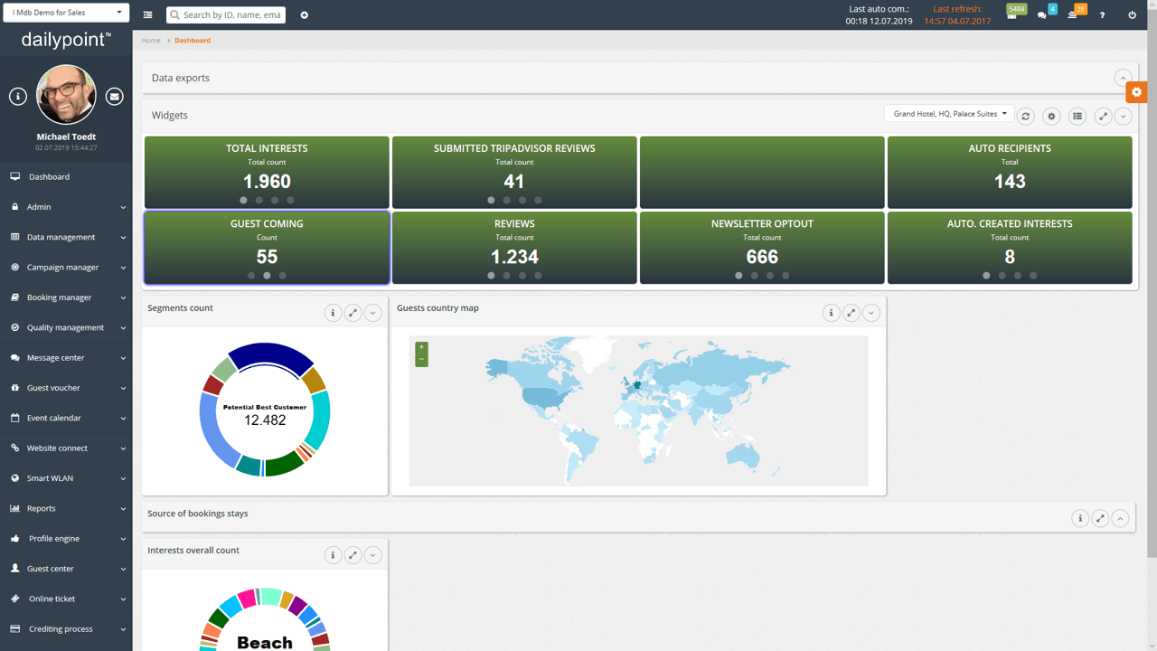Open the widgets settings gear
1157x651 pixels.
point(1050,116)
